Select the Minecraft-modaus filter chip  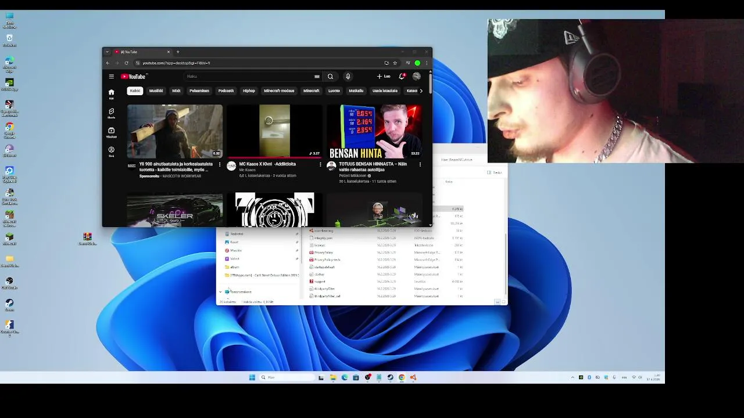point(279,91)
